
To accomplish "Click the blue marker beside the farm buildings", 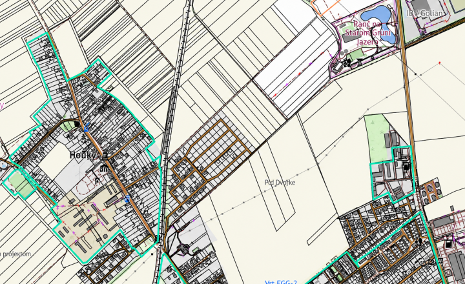I will tap(127, 199).
